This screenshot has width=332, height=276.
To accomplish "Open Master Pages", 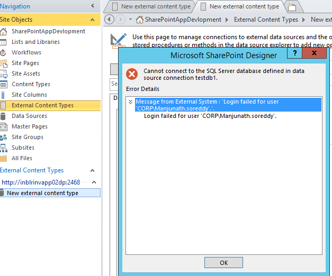I will click(x=30, y=126).
